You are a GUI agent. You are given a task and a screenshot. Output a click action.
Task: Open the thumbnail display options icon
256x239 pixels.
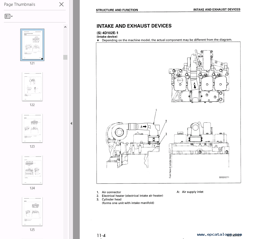click(x=7, y=16)
